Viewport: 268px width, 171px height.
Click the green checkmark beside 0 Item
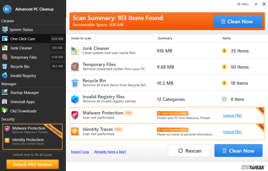pyautogui.click(x=224, y=99)
